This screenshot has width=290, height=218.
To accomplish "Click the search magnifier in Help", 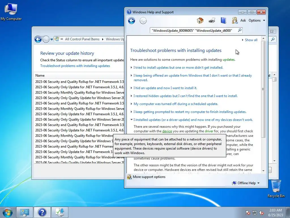I will click(240, 30).
